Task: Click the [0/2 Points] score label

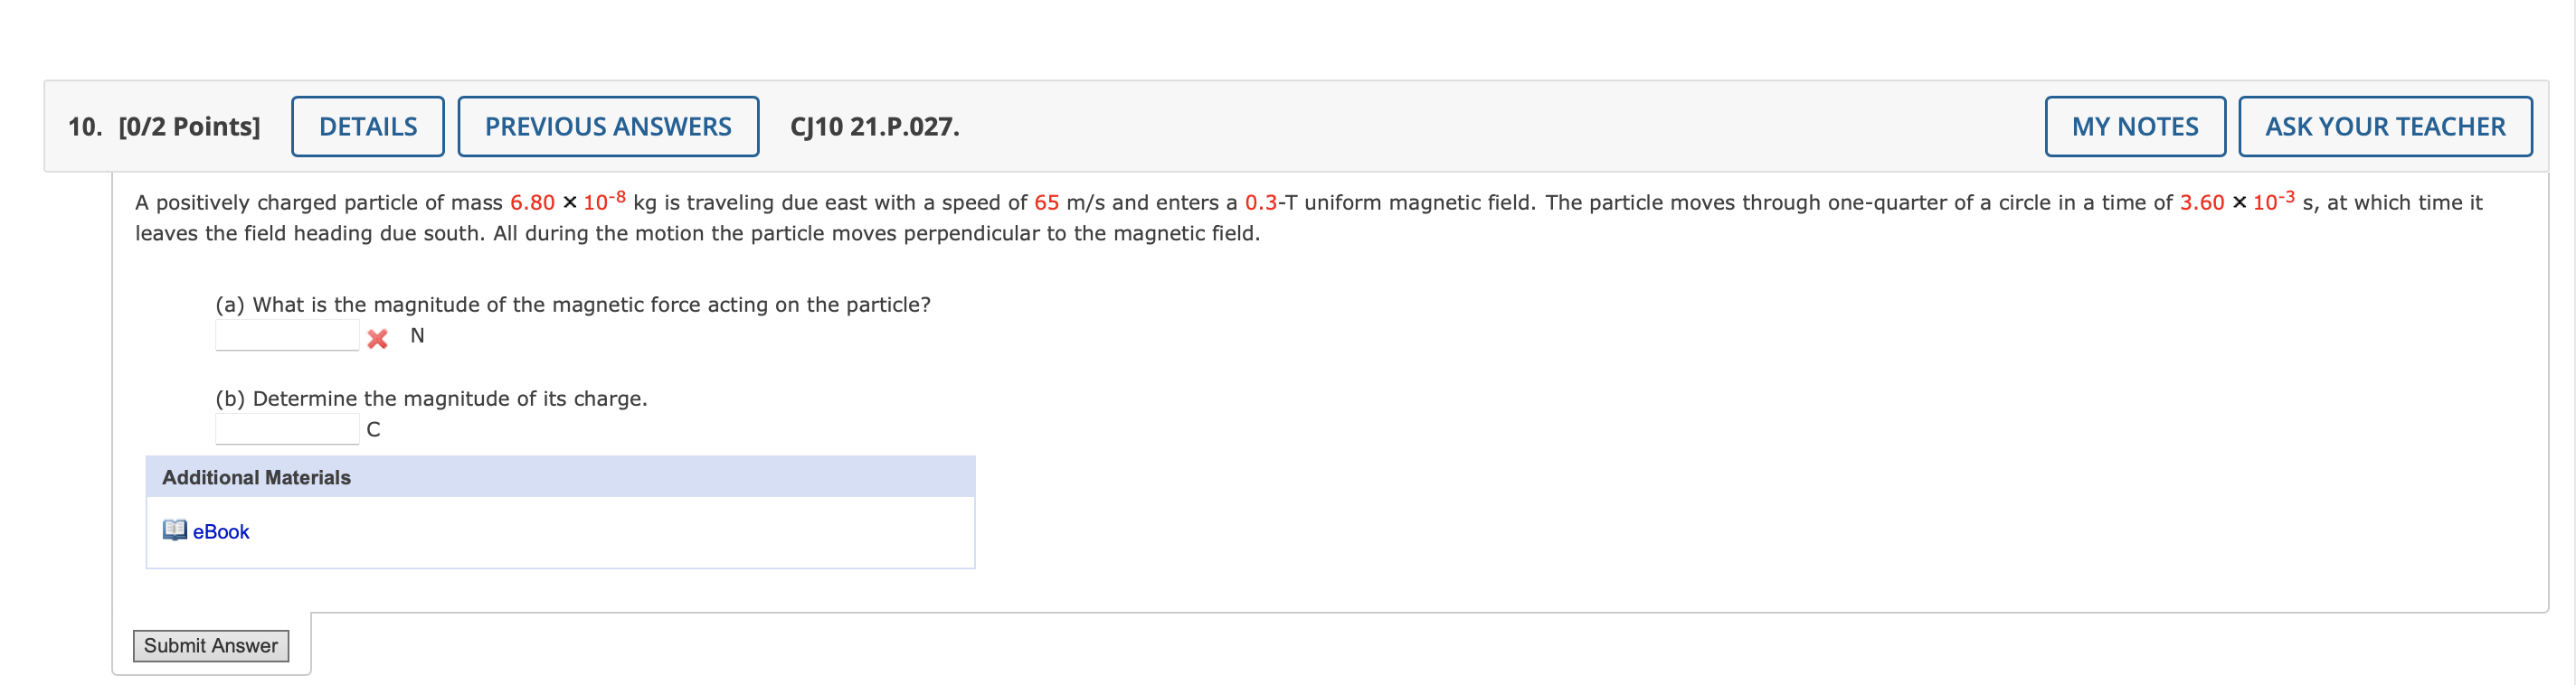Action: (188, 127)
